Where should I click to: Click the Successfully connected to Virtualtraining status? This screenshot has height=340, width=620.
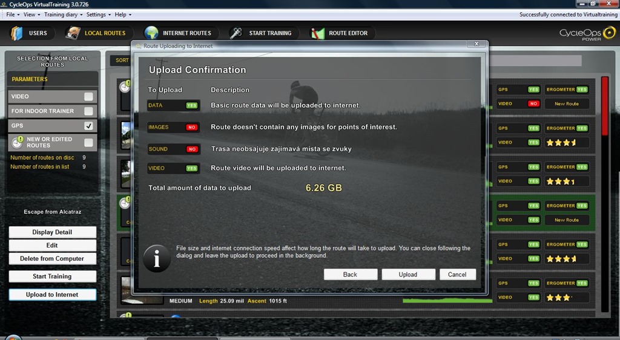[568, 15]
